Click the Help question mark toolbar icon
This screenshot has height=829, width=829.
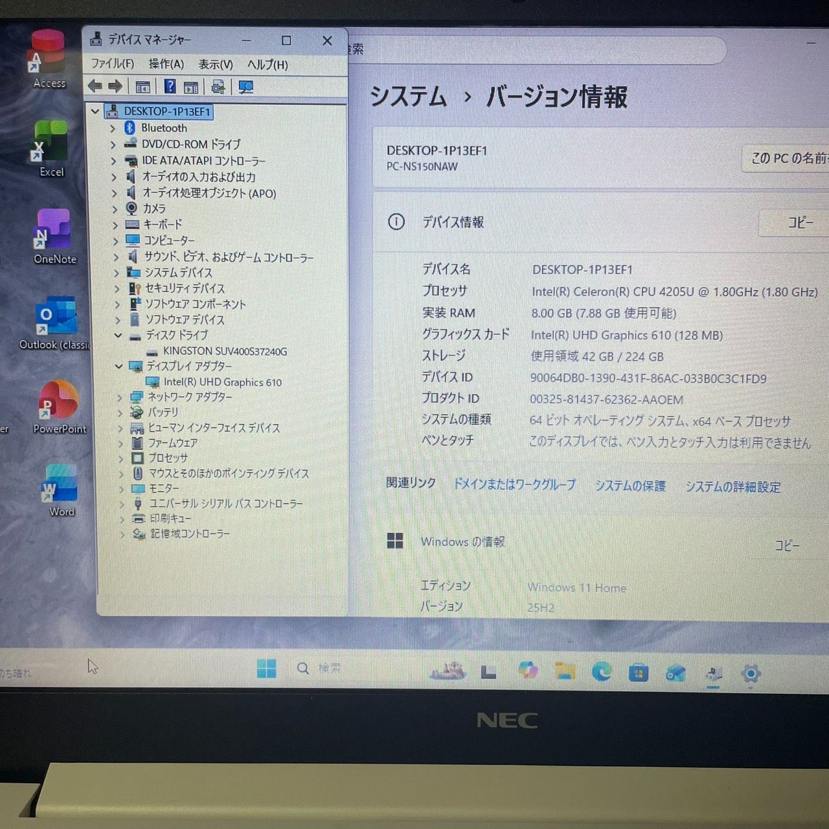point(170,86)
